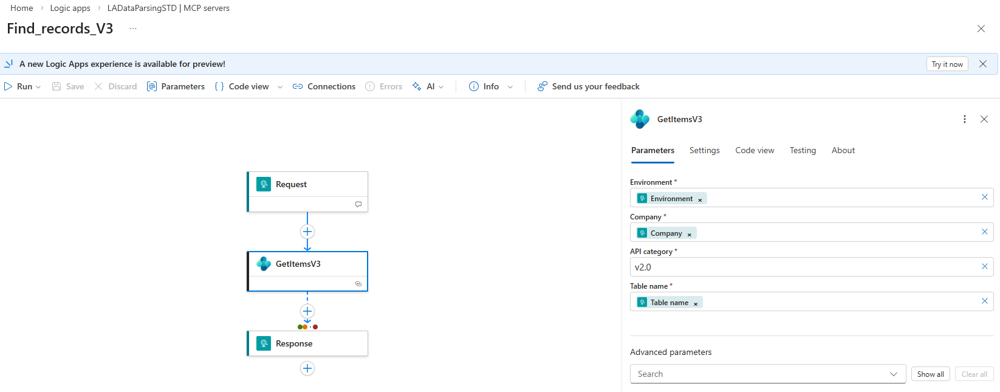Click the Run play icon

pyautogui.click(x=9, y=86)
